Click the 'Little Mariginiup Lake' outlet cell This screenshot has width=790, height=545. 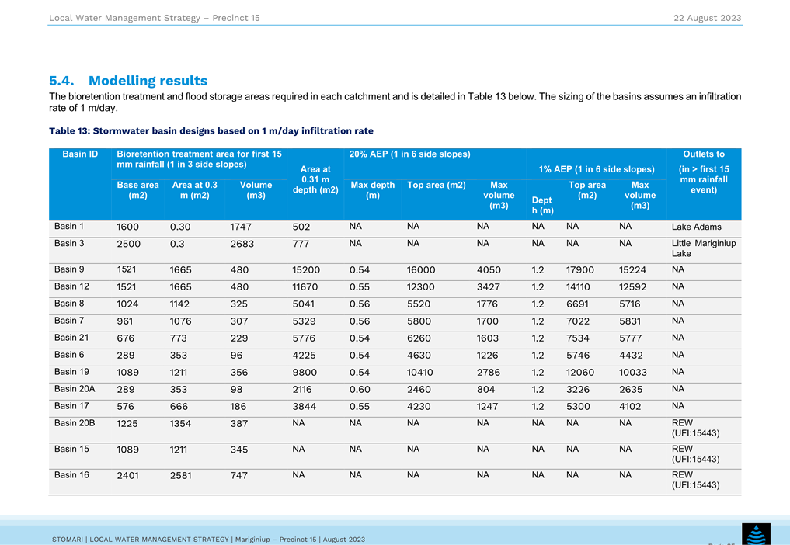click(x=703, y=248)
